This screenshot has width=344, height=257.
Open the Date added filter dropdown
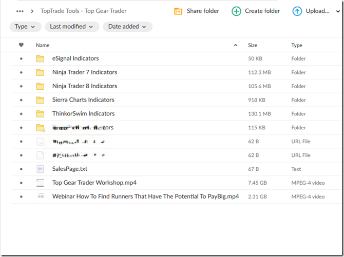(127, 27)
